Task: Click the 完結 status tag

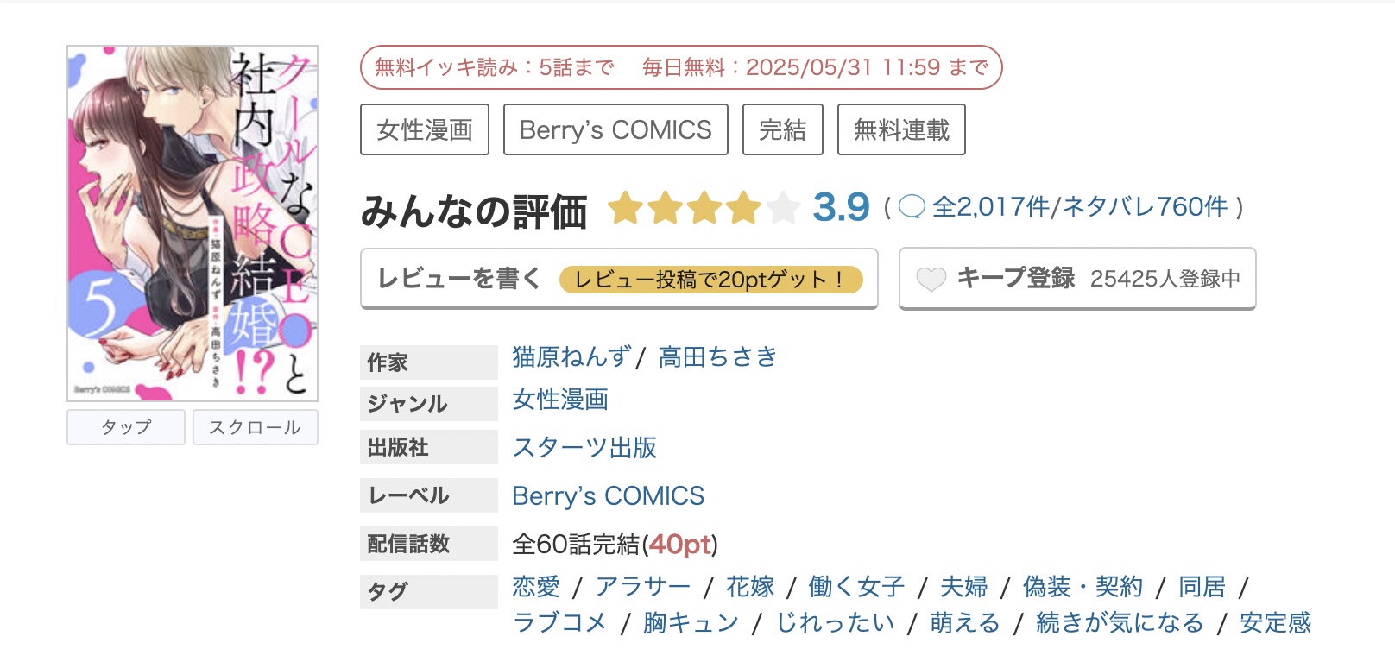Action: click(782, 129)
